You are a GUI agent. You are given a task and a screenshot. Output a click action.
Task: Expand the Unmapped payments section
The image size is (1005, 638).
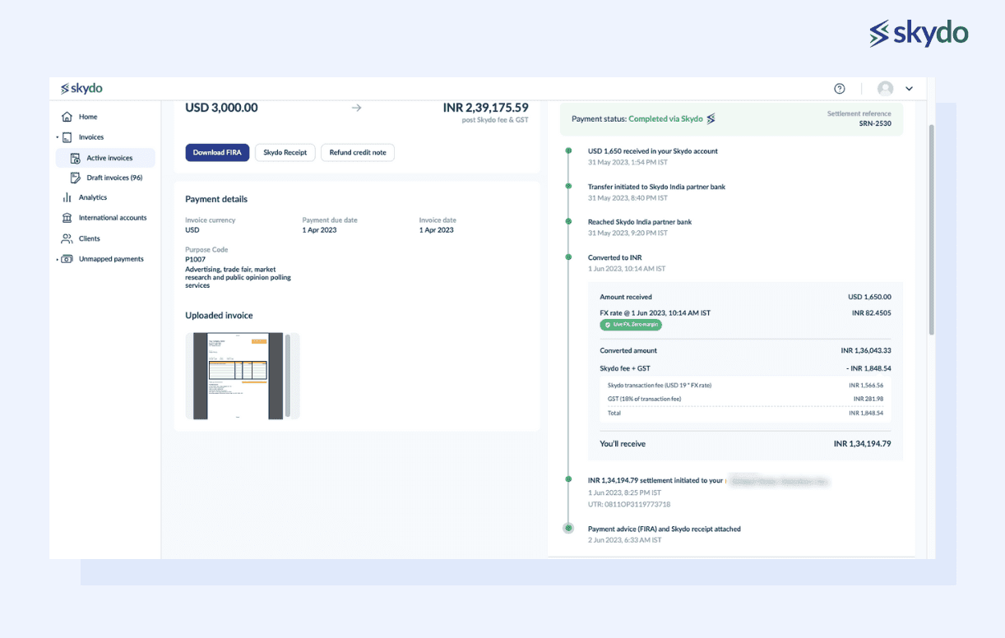[x=58, y=259]
